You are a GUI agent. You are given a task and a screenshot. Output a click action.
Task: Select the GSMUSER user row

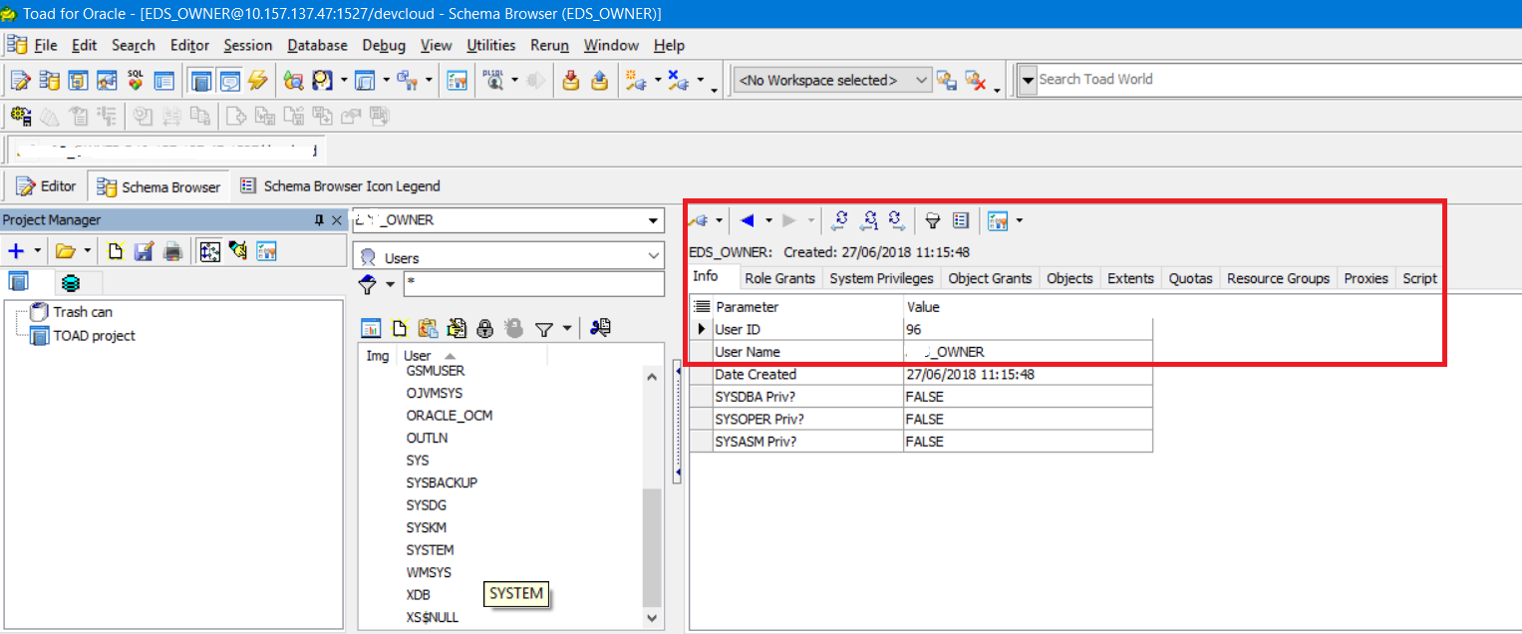coord(435,371)
